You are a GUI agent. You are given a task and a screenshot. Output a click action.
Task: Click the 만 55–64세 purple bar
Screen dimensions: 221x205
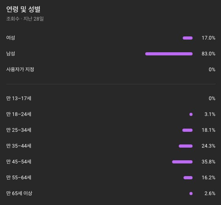click(188, 178)
